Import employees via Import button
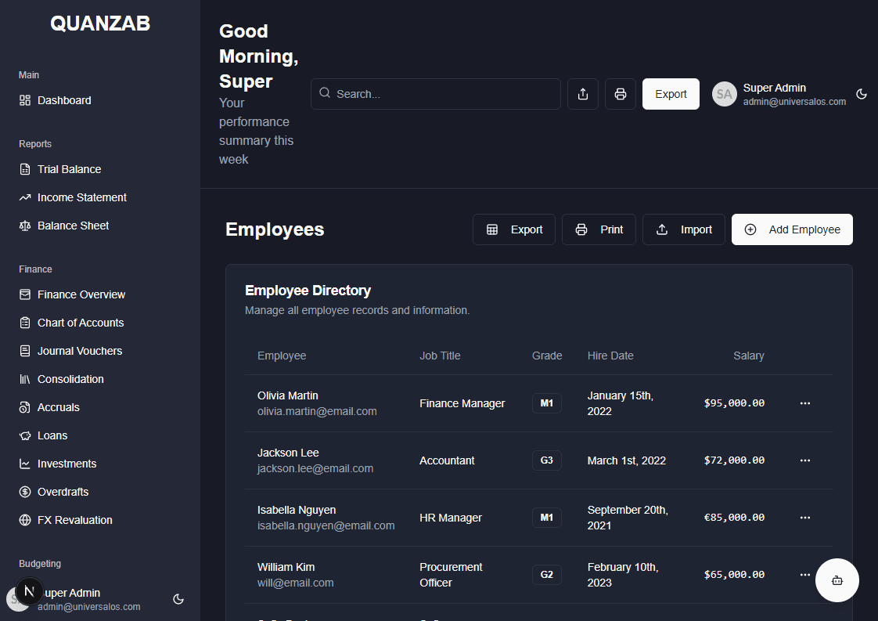Screen dimensions: 878x621 [x=684, y=229]
